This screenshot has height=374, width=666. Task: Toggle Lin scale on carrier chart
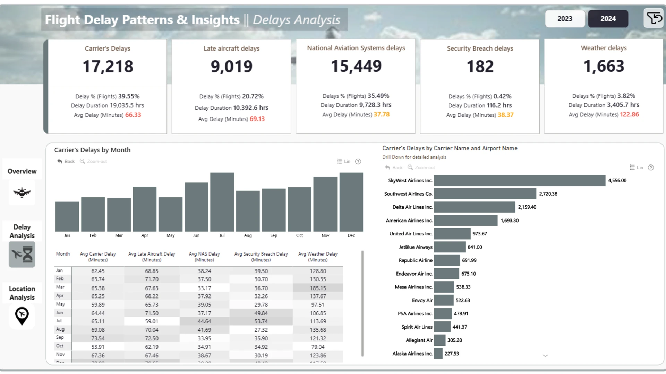tap(637, 168)
